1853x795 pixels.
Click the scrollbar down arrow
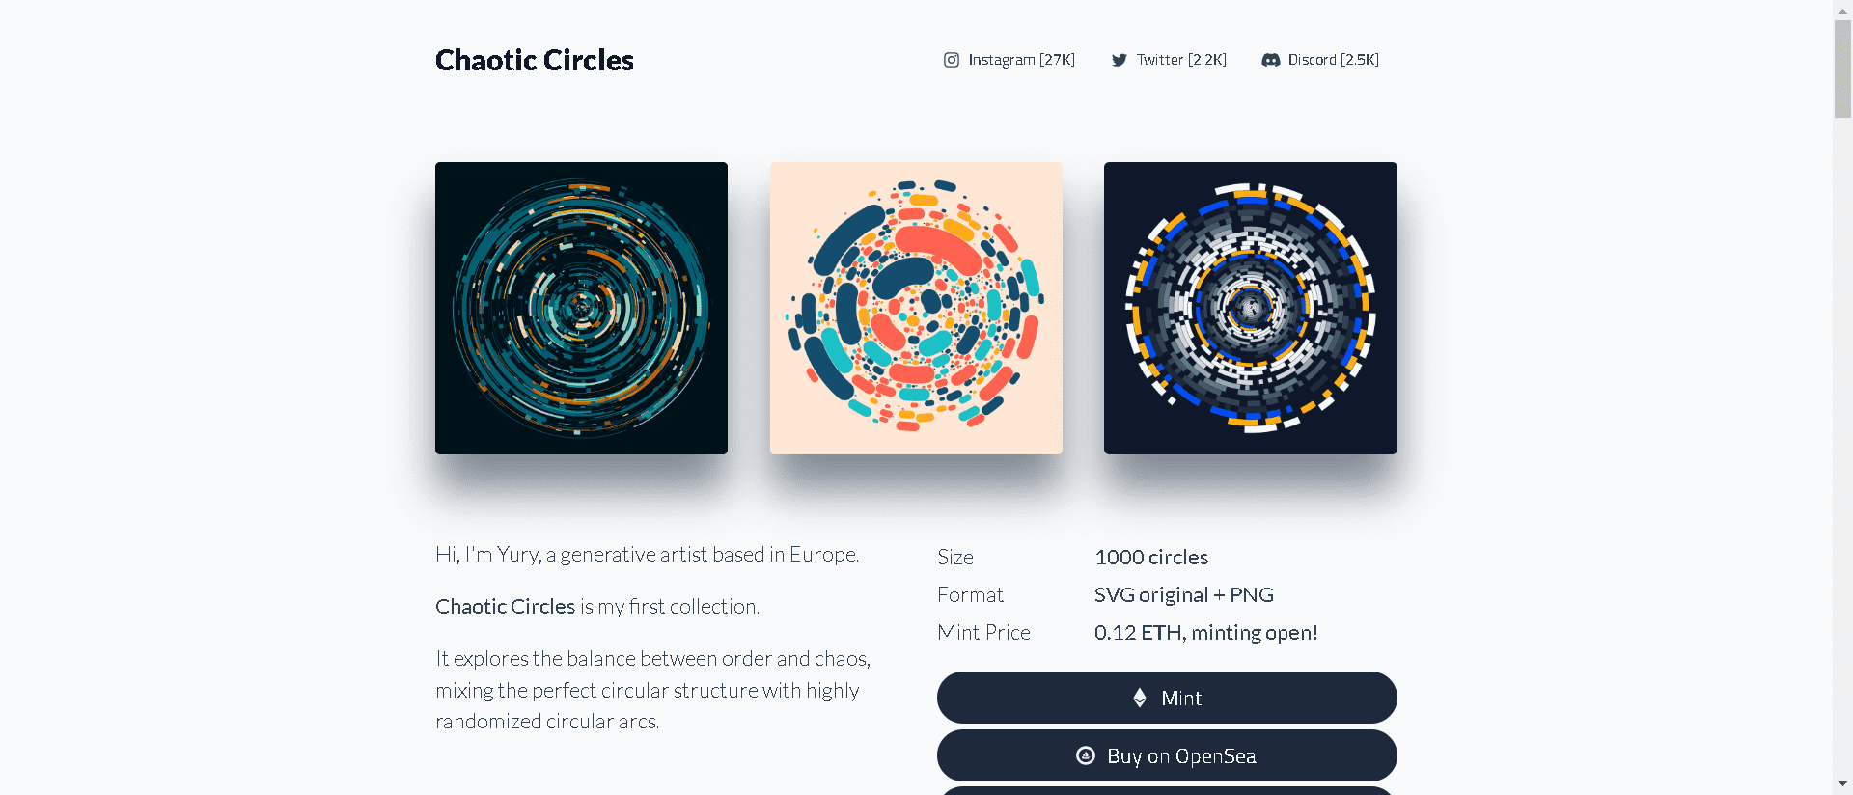(1841, 783)
